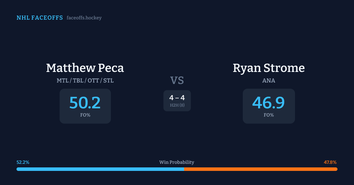The width and height of the screenshot is (354, 185).
Task: Select the Matthew Peca player name
Action: coord(85,68)
